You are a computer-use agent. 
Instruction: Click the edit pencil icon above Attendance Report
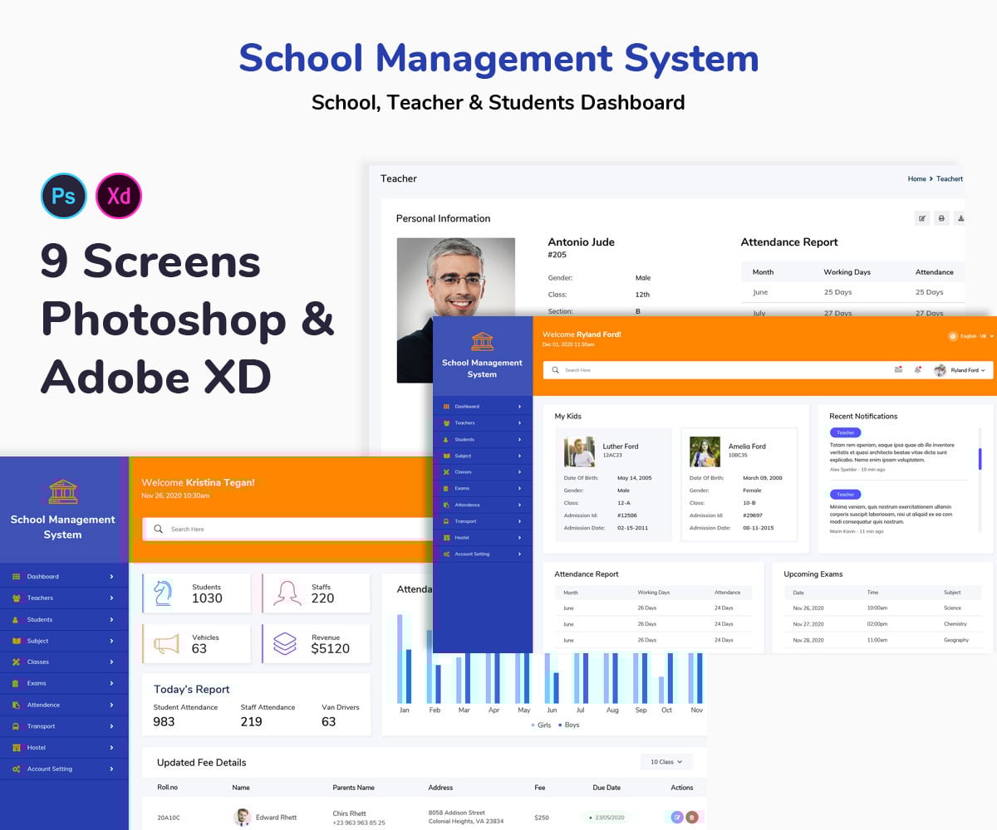click(x=922, y=217)
